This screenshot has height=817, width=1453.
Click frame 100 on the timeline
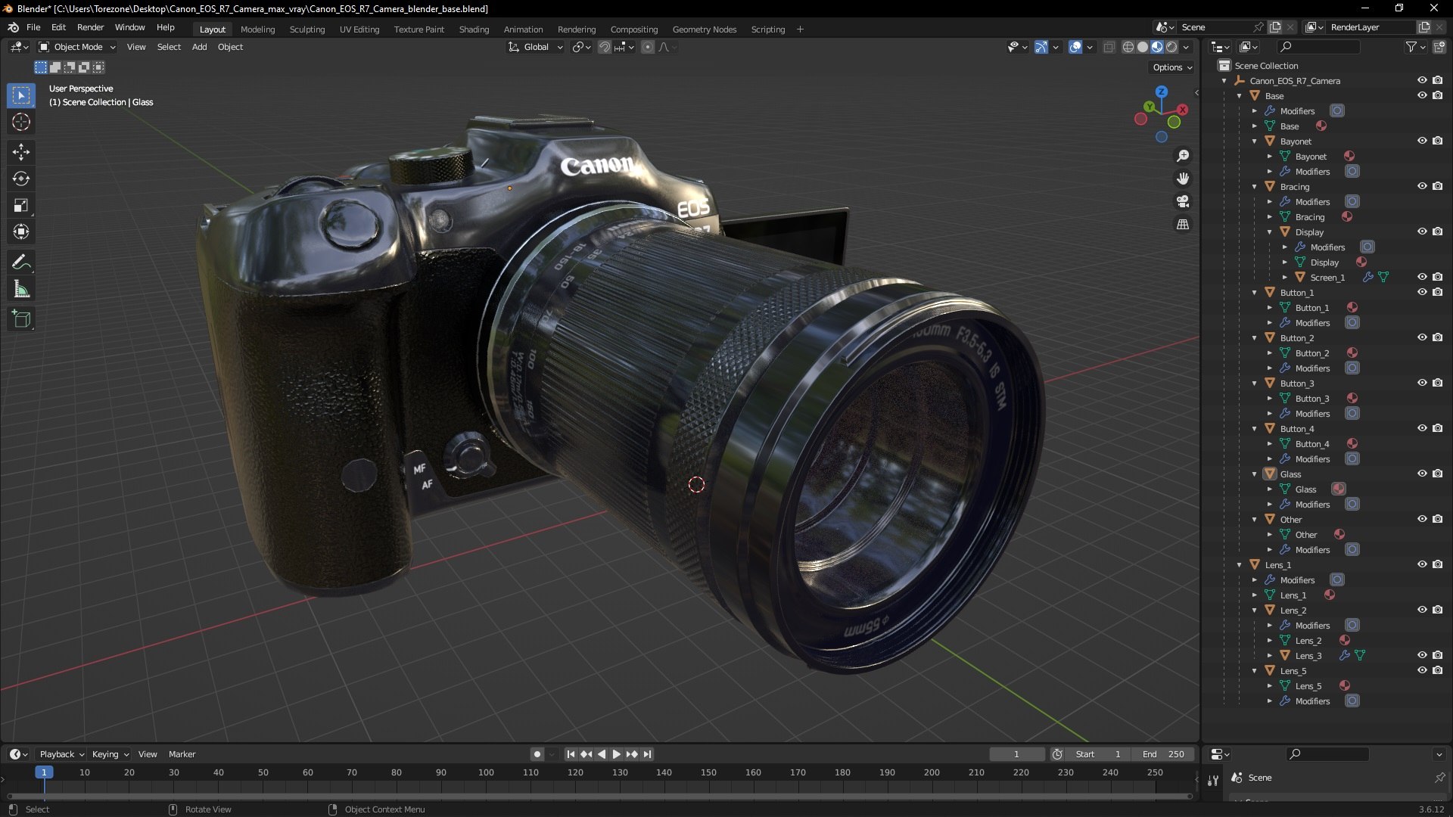pos(486,772)
